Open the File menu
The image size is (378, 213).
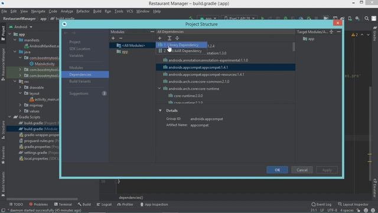click(4, 11)
